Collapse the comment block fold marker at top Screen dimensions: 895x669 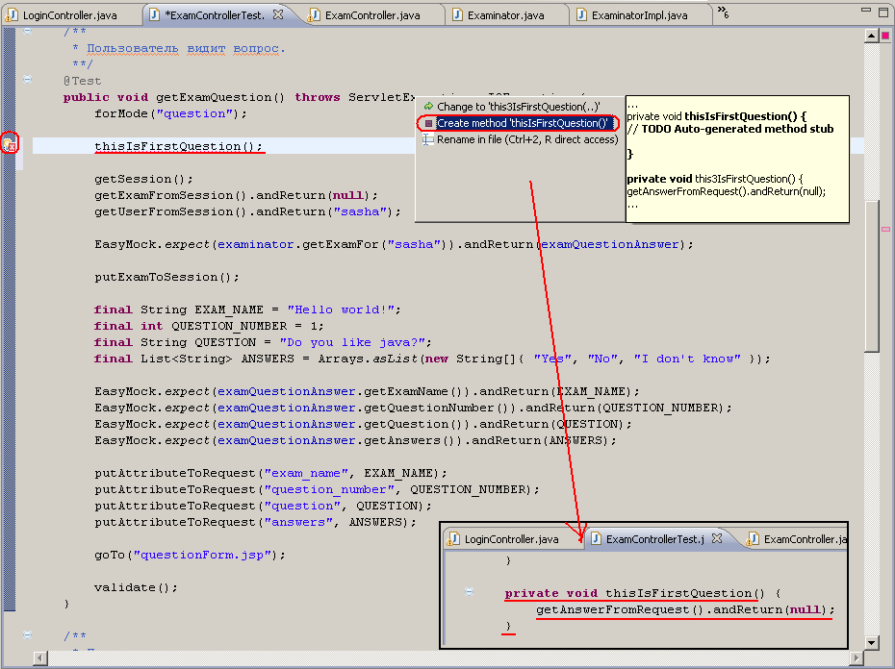pyautogui.click(x=27, y=30)
